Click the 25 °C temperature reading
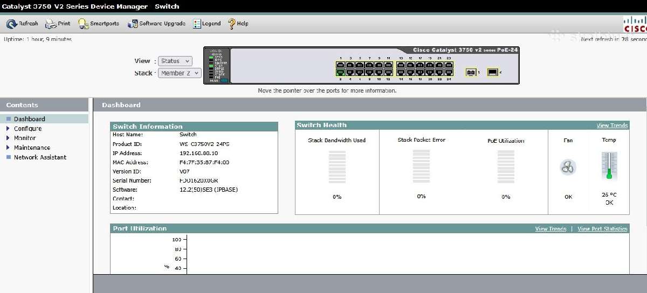Image resolution: width=647 pixels, height=293 pixels. pyautogui.click(x=609, y=195)
